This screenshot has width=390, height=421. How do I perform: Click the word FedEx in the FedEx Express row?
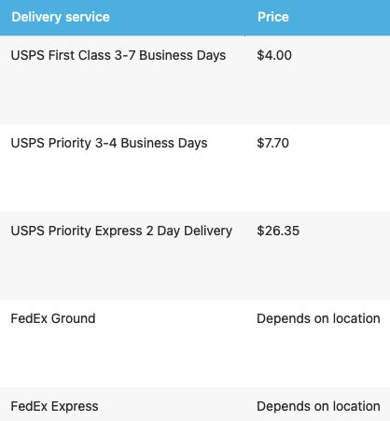29,406
